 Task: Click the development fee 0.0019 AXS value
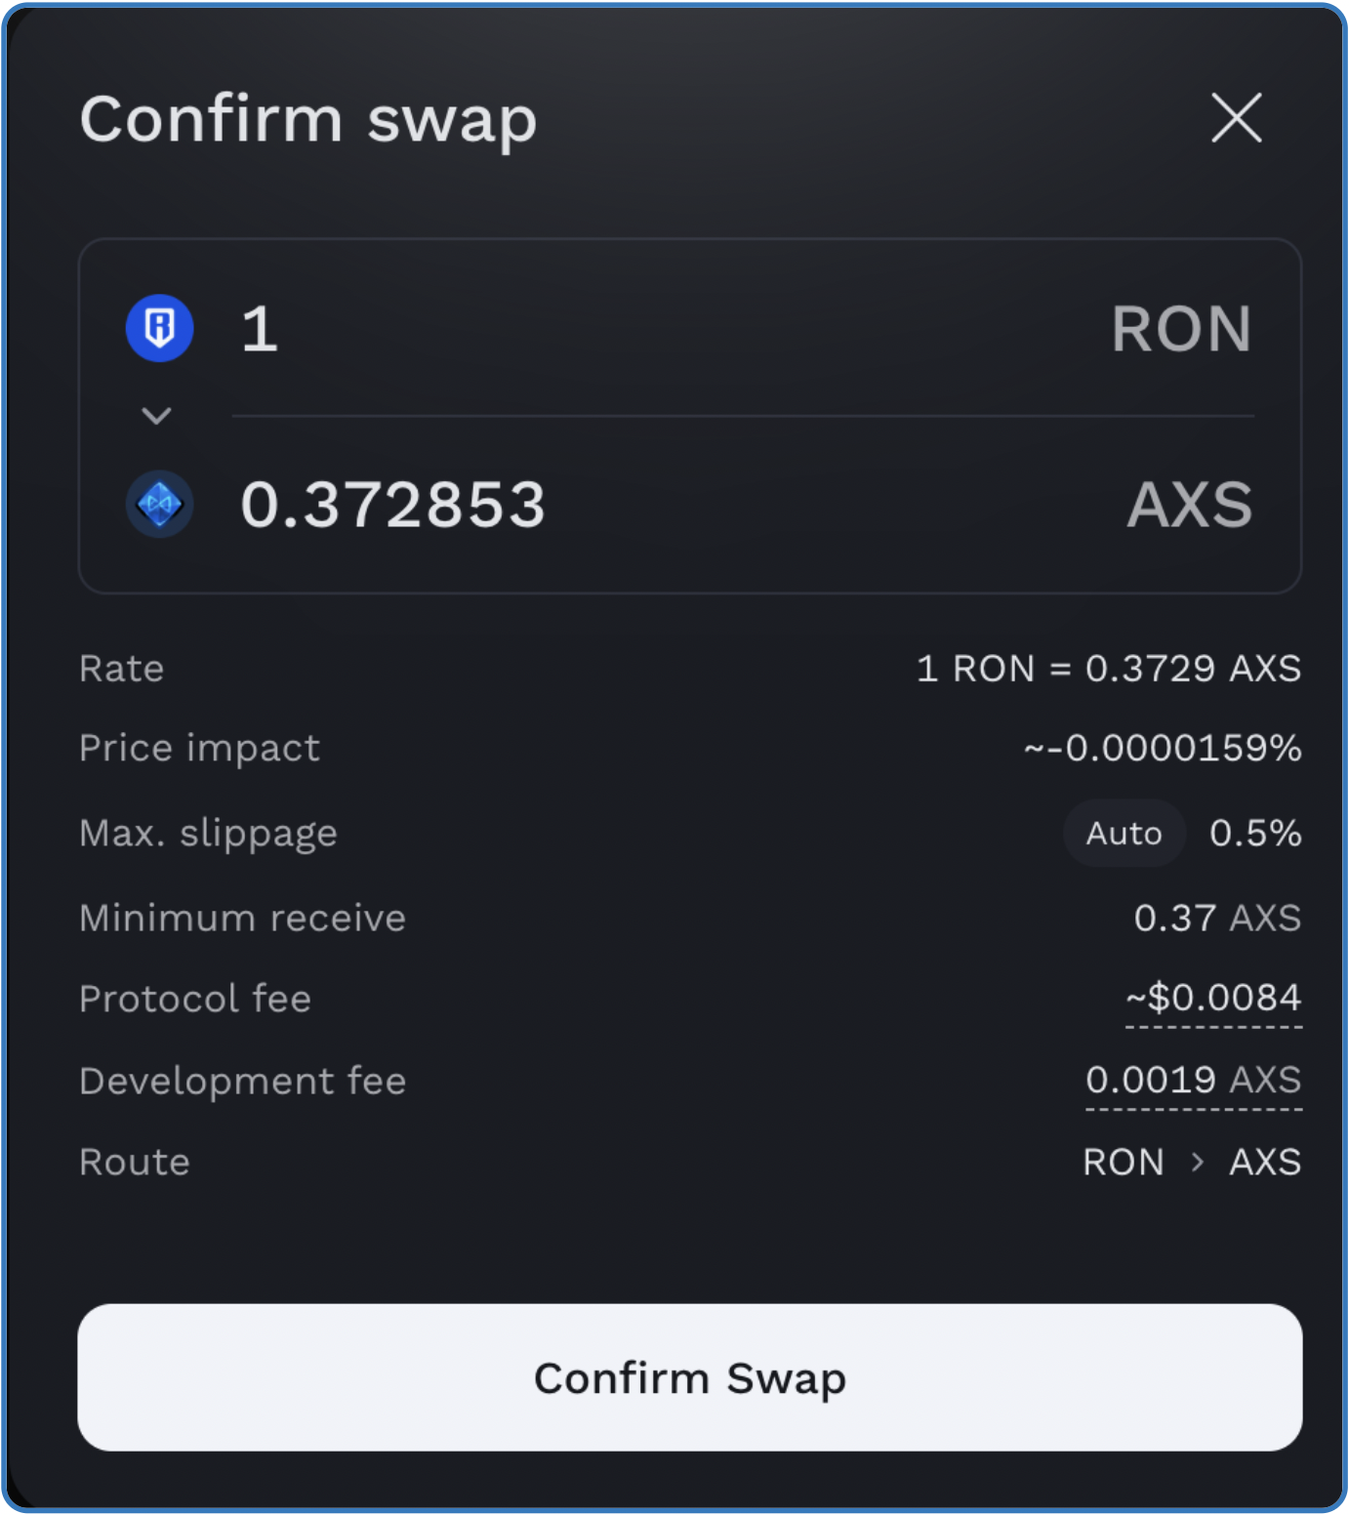coord(1193,1080)
